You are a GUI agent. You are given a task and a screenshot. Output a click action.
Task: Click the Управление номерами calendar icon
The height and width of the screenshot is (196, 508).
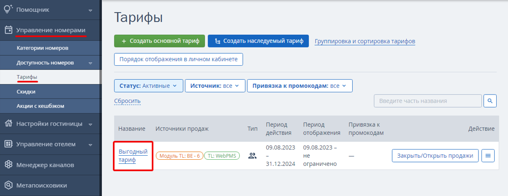click(8, 30)
